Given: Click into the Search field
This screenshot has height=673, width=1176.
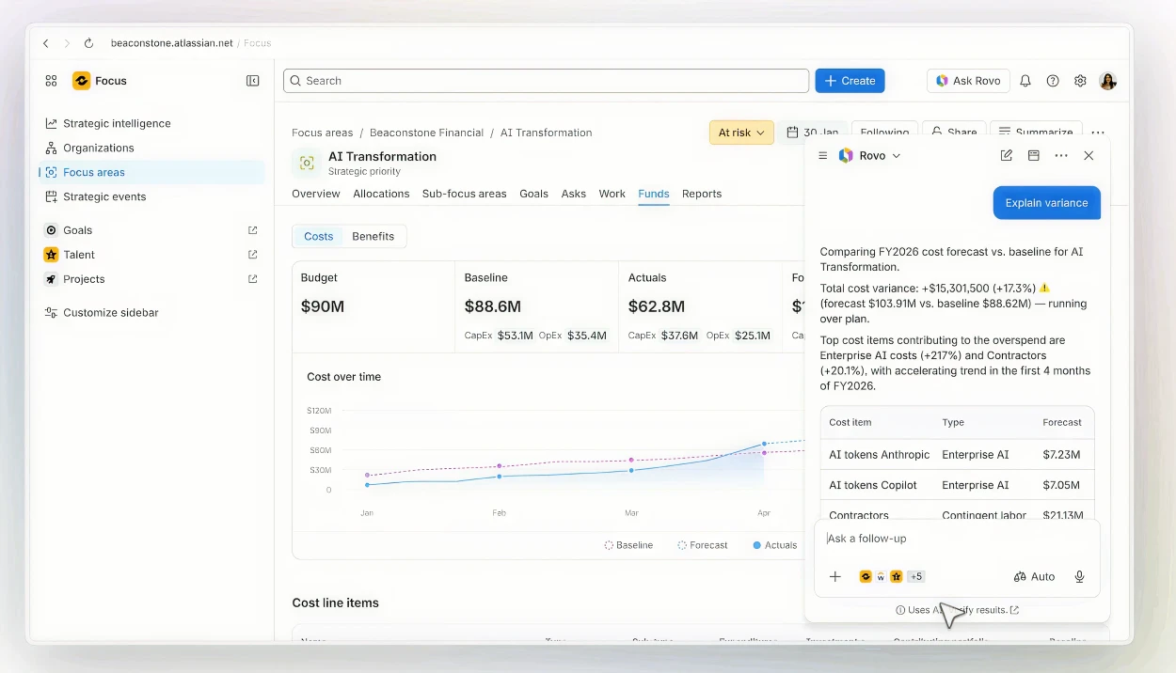Looking at the screenshot, I should (546, 81).
